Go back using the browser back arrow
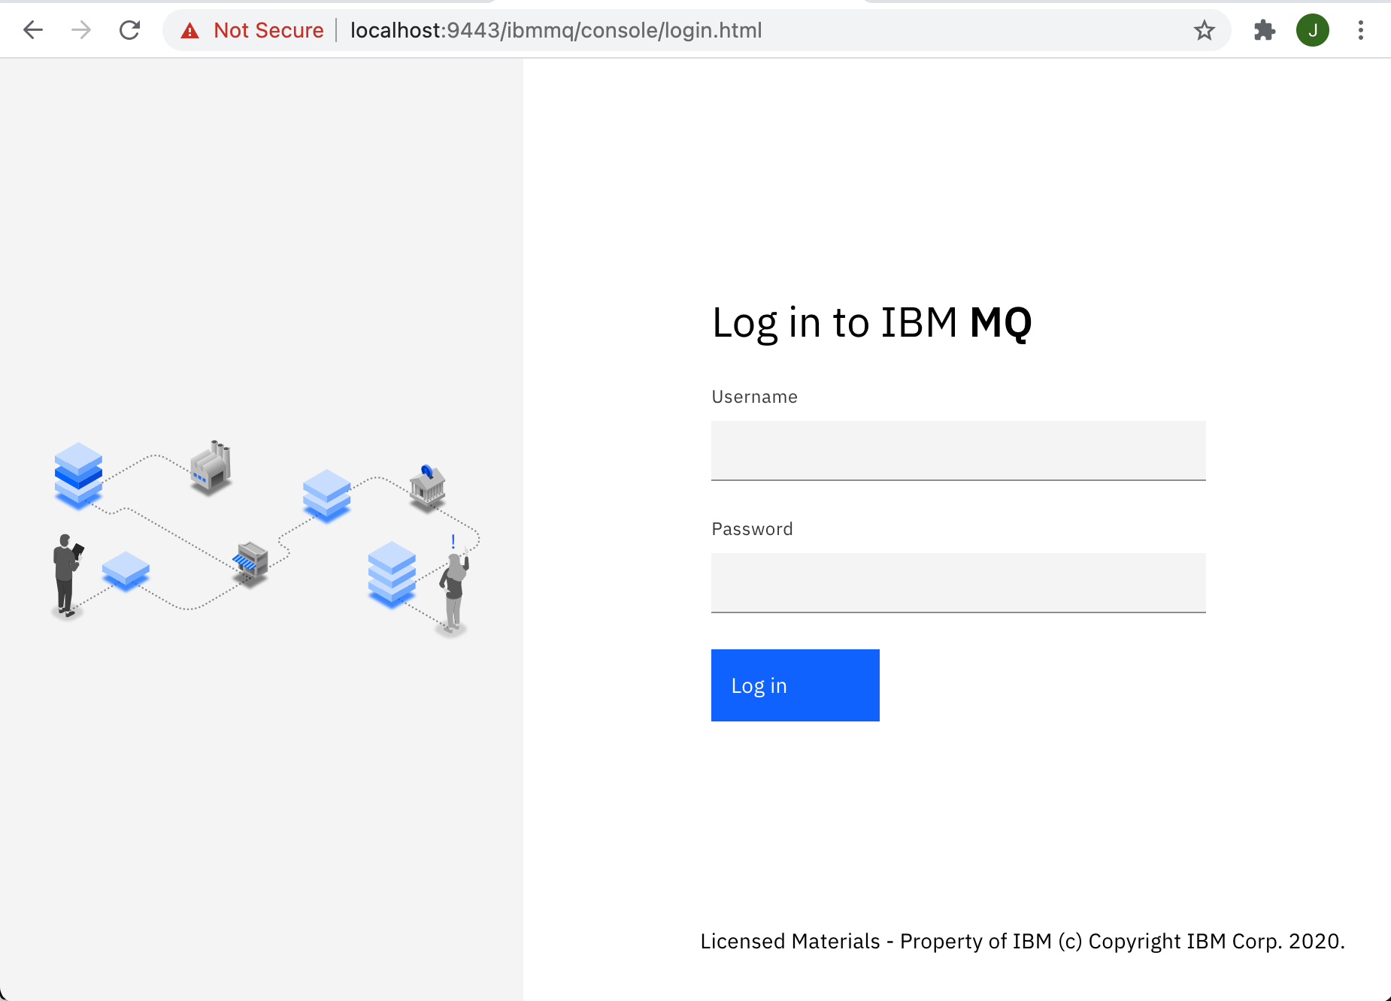 point(33,30)
